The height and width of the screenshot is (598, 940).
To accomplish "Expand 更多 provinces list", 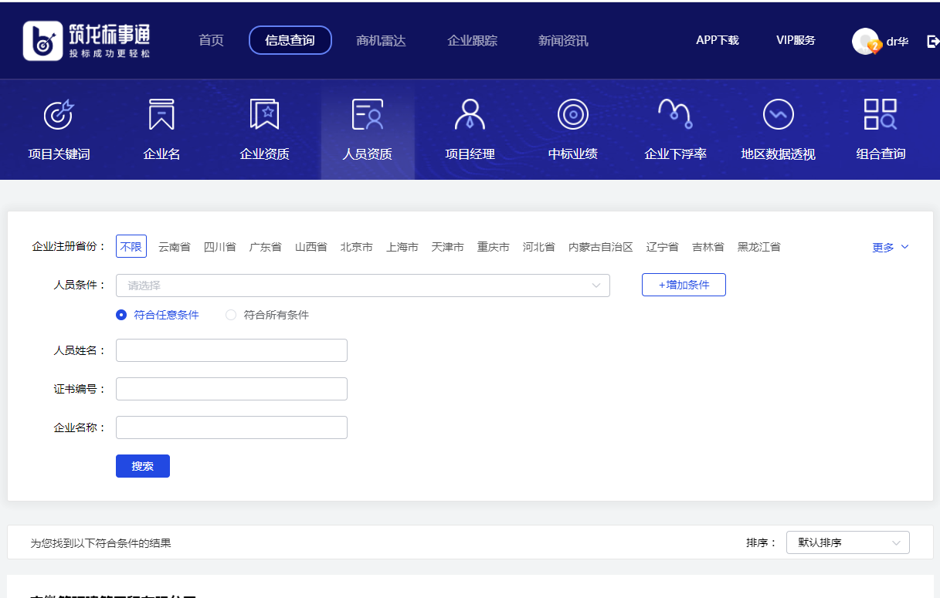I will pos(890,248).
